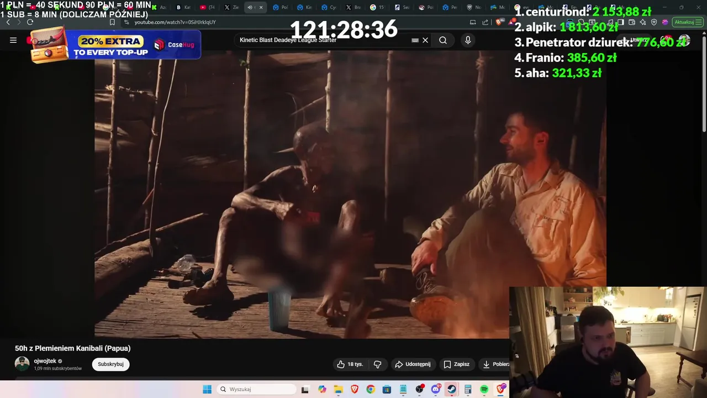Click the Wyszukaj taskbar search box

point(257,389)
